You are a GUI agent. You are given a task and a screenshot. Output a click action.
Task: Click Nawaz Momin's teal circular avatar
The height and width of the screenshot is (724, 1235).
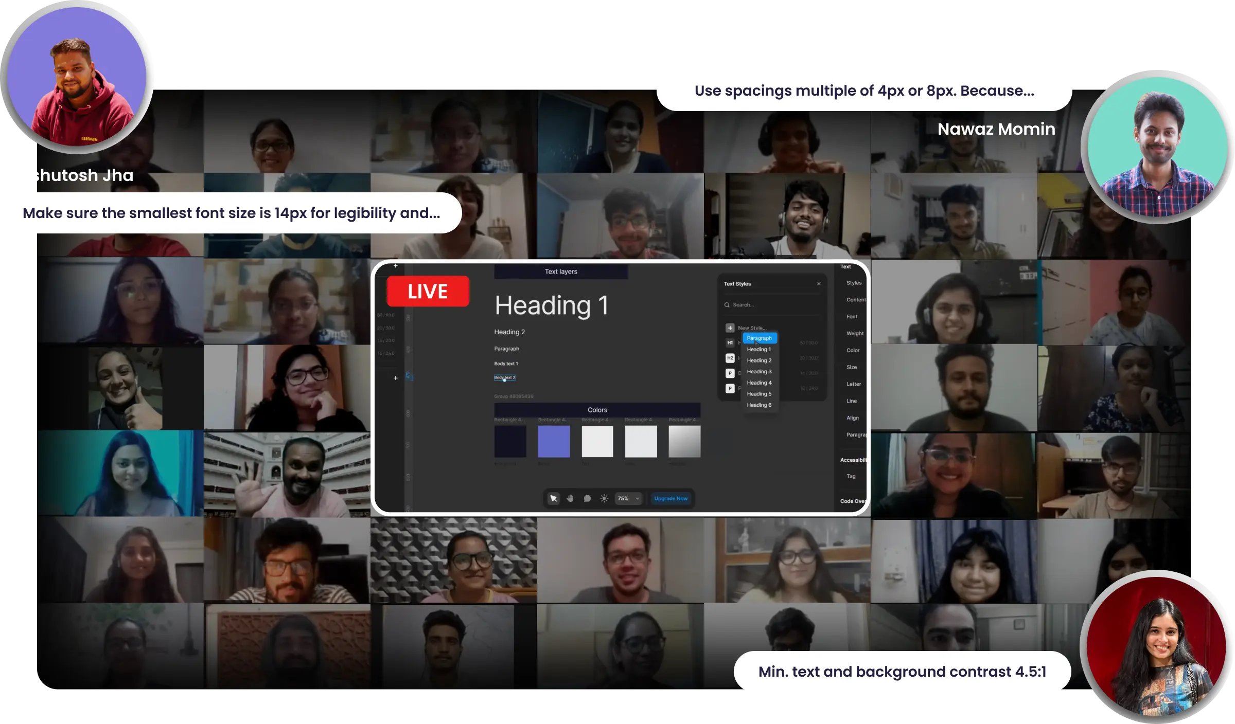1157,147
